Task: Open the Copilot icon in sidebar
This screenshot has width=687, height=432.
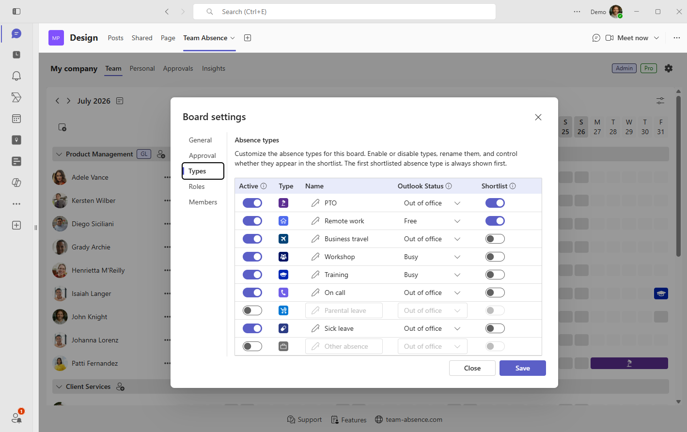Action: [x=16, y=183]
